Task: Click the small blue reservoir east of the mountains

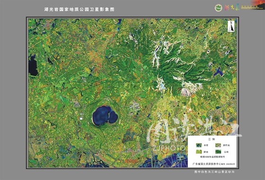Action: tap(218, 72)
